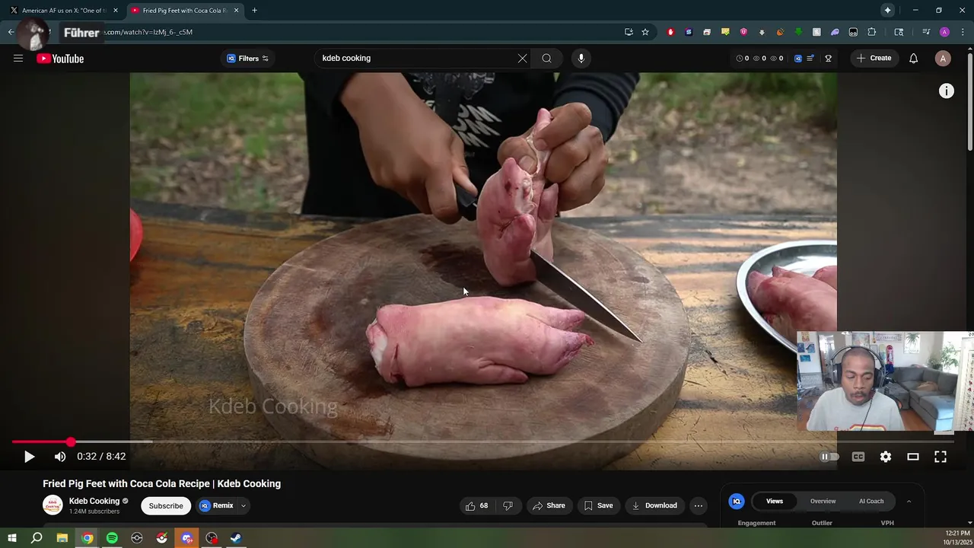Mute the video volume
Viewport: 974px width, 548px height.
pyautogui.click(x=60, y=457)
